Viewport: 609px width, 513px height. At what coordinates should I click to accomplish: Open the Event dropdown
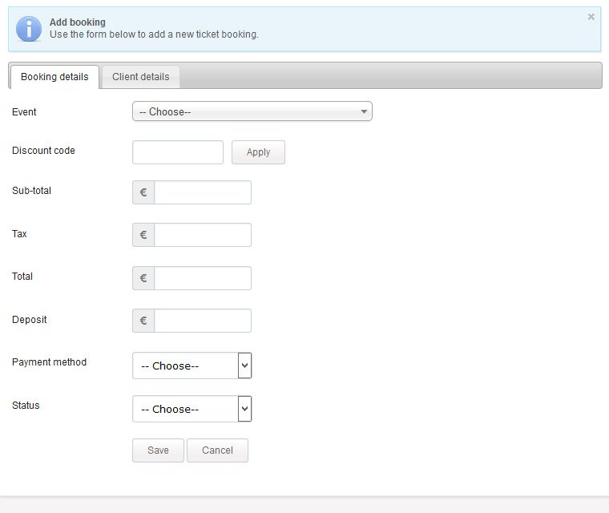tap(252, 111)
